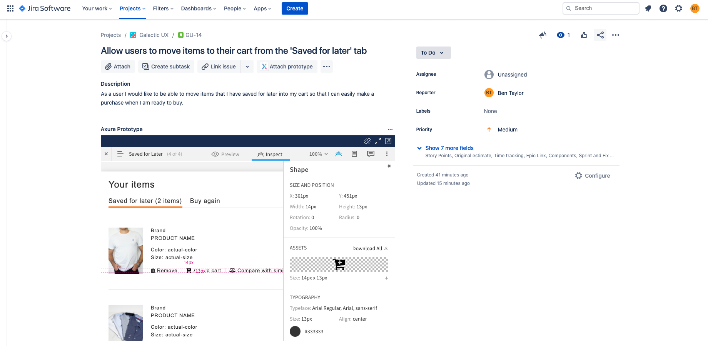
Task: Select Buy again tab in prototype
Action: 205,201
